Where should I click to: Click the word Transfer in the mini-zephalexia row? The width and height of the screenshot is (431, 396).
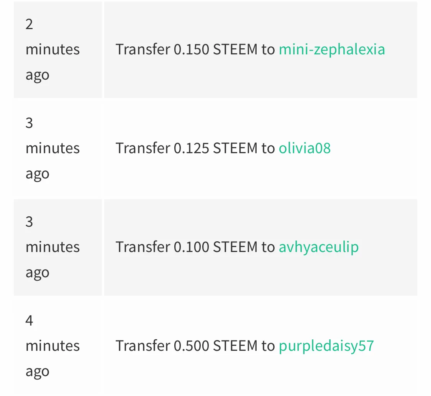point(143,50)
